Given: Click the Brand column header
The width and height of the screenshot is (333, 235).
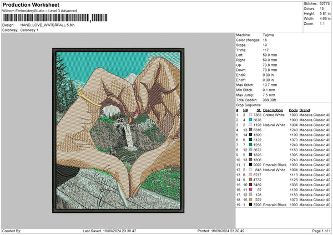Looking at the screenshot, I should pyautogui.click(x=305, y=110).
